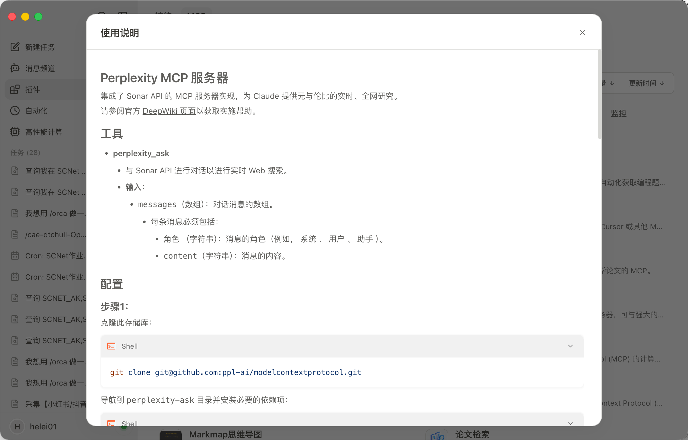Open the 消息频道 message channel icon
This screenshot has width=688, height=440.
tap(15, 68)
